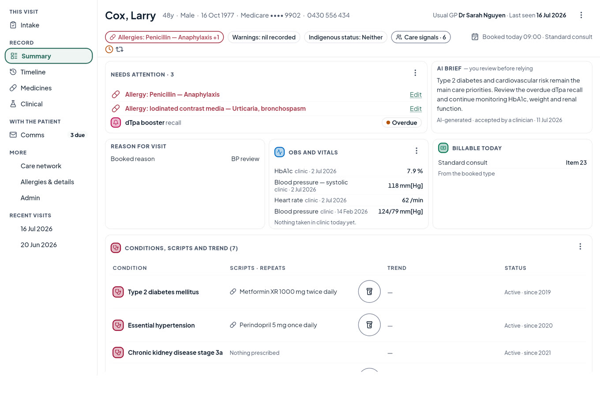Image resolution: width=600 pixels, height=417 pixels.
Task: Click the Metformin XR pill icon
Action: tap(233, 292)
